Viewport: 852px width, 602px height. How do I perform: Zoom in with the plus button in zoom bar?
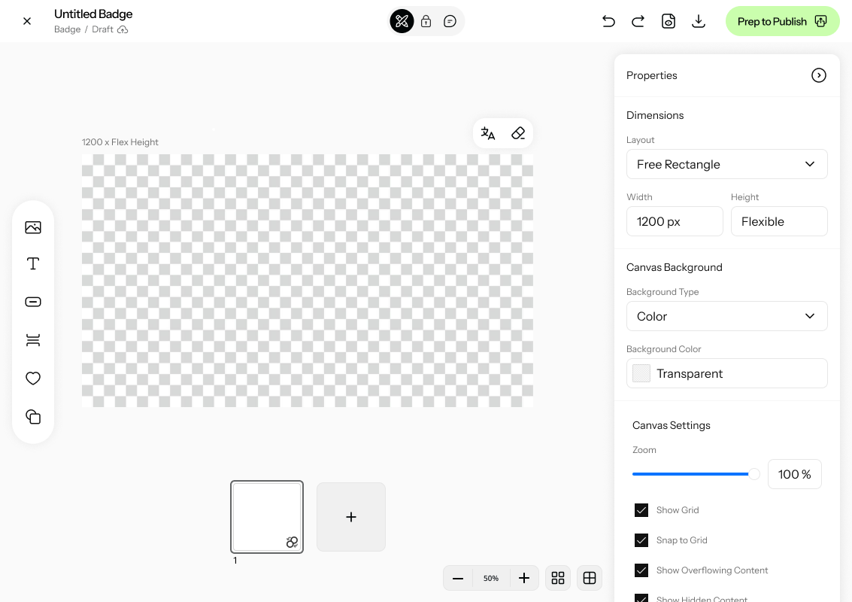point(524,578)
